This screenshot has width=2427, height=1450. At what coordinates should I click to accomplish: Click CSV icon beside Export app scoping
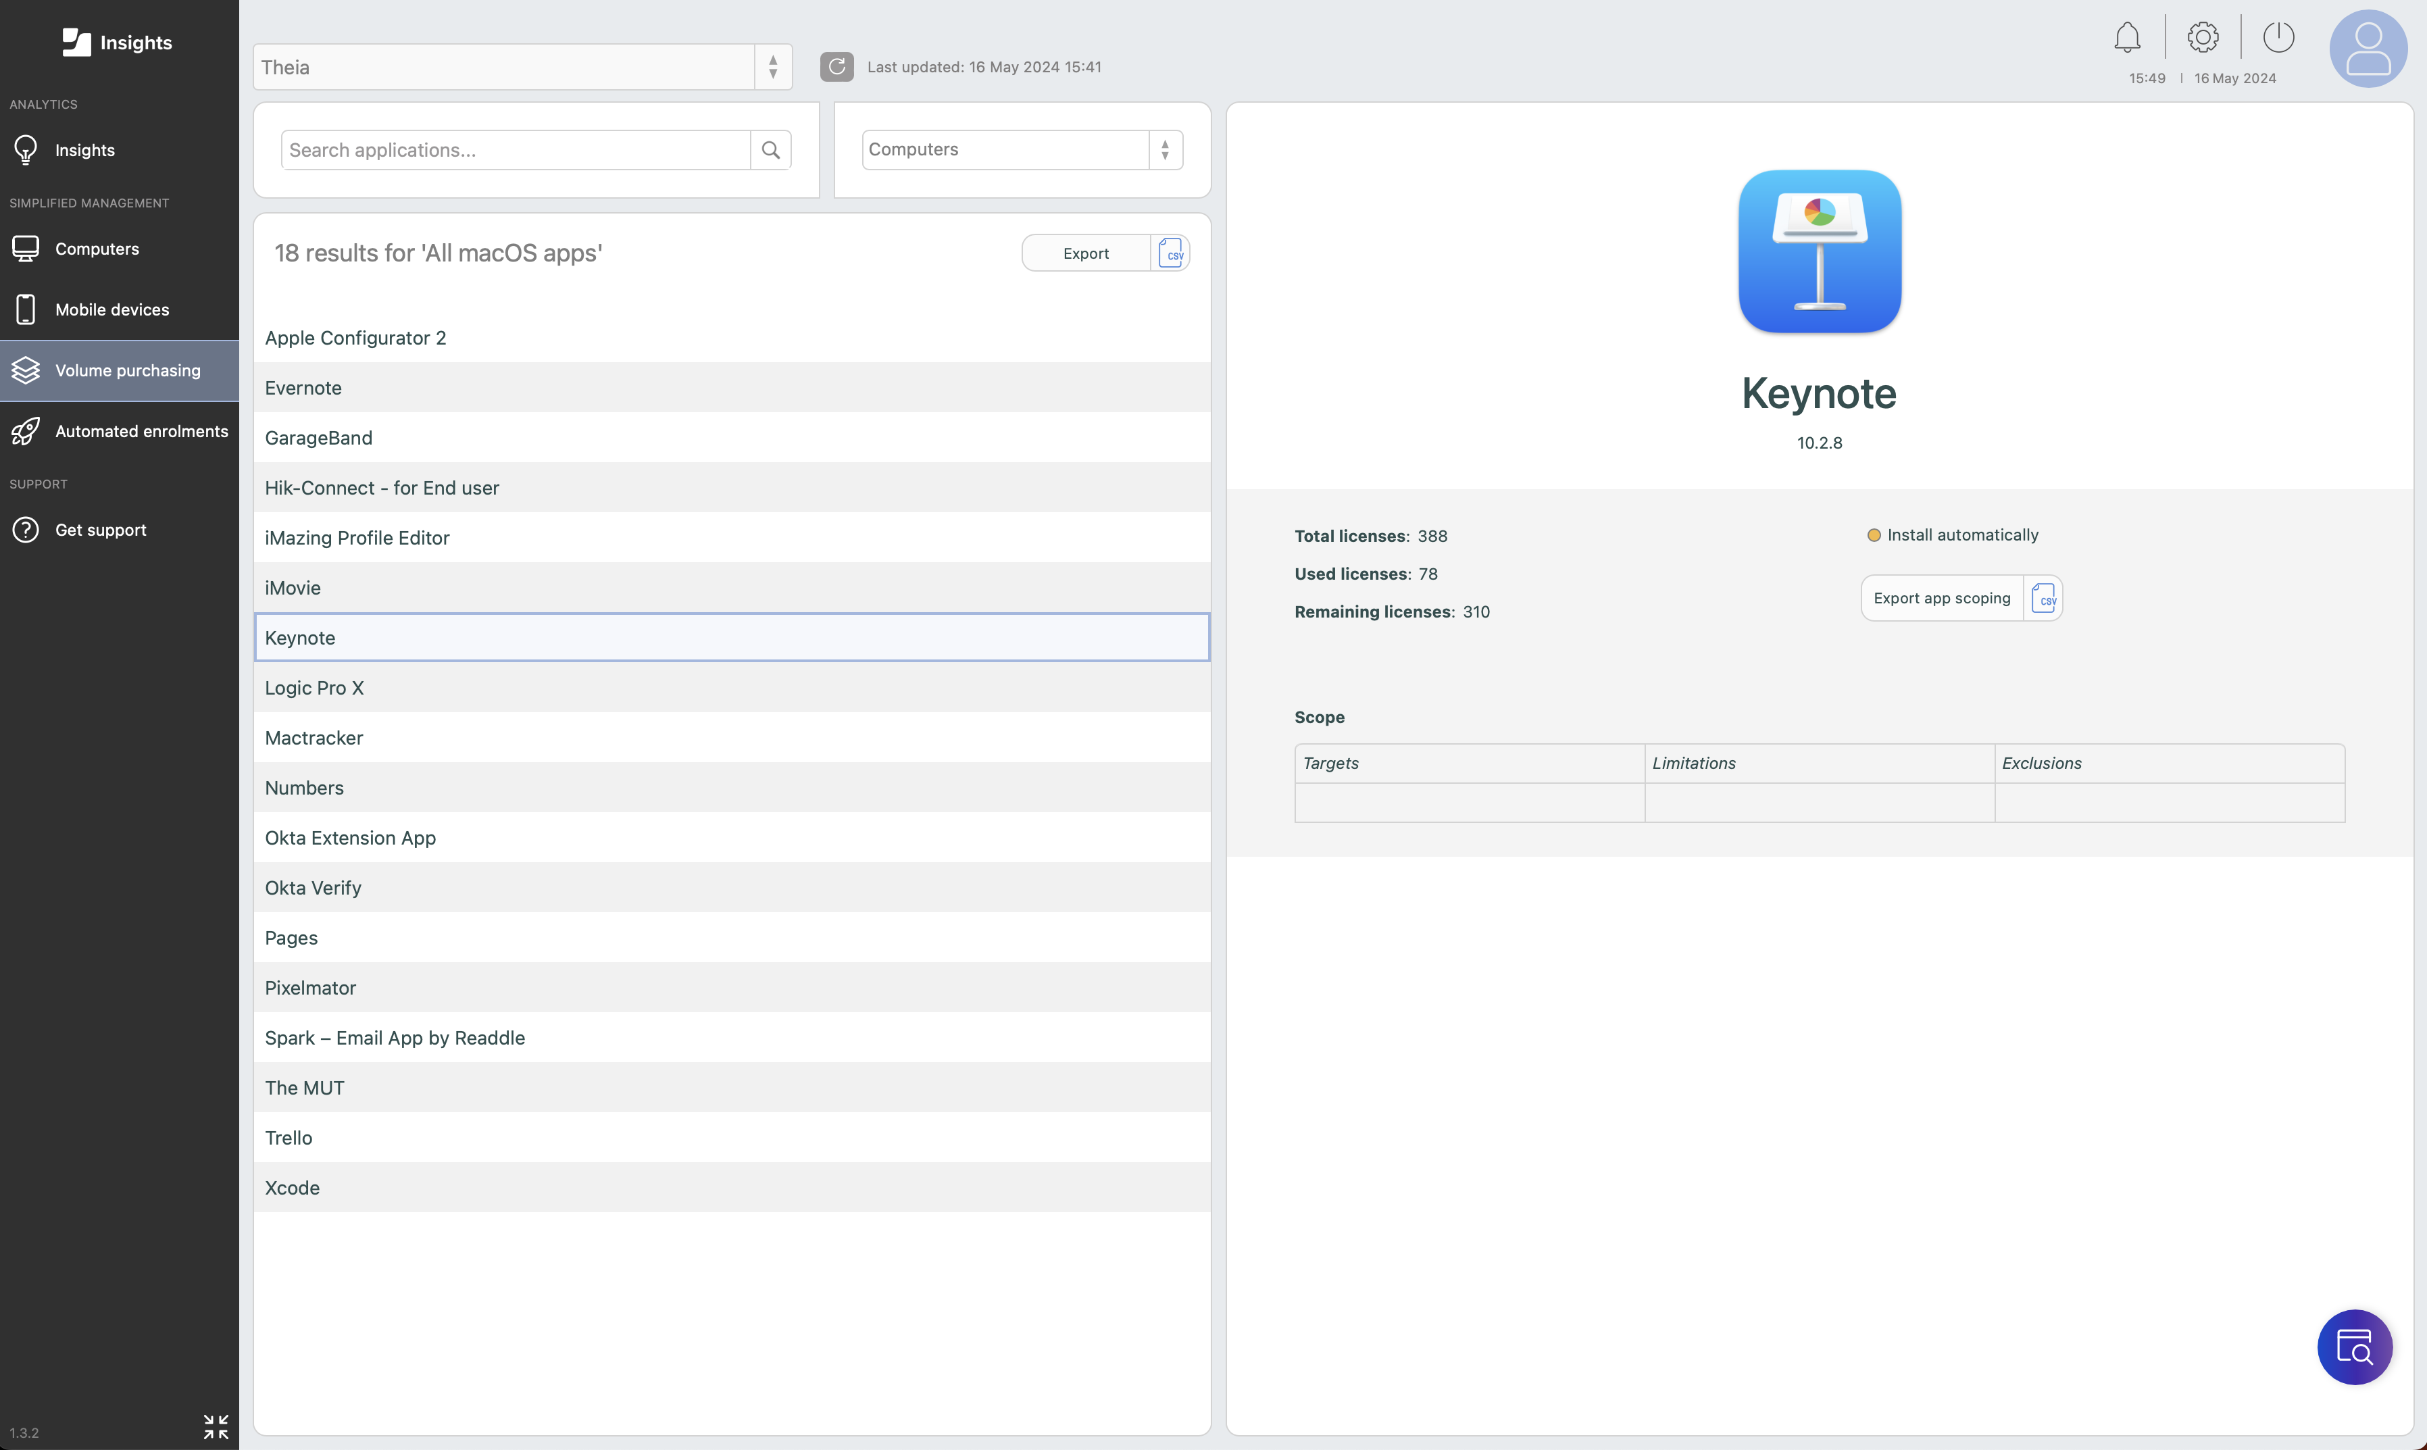coord(2043,598)
